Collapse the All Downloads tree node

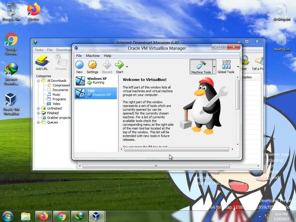pyautogui.click(x=38, y=81)
